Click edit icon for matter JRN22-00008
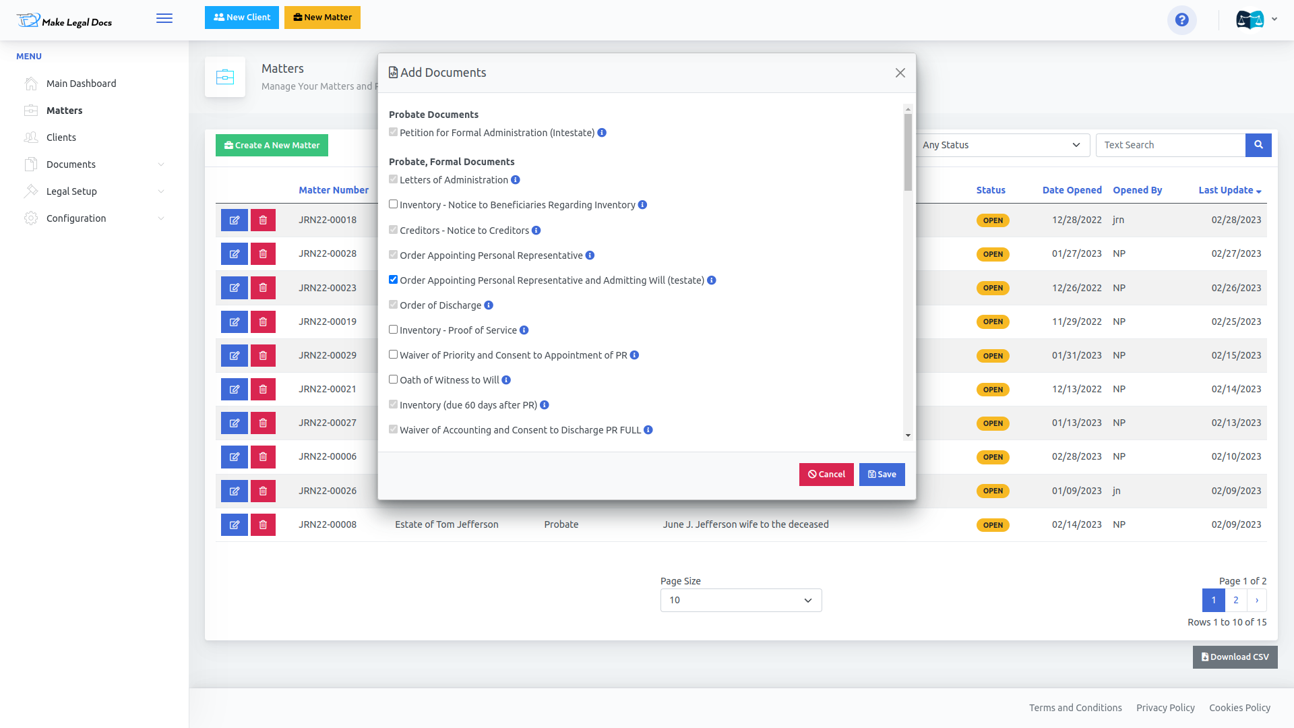Viewport: 1294px width, 728px height. tap(235, 525)
